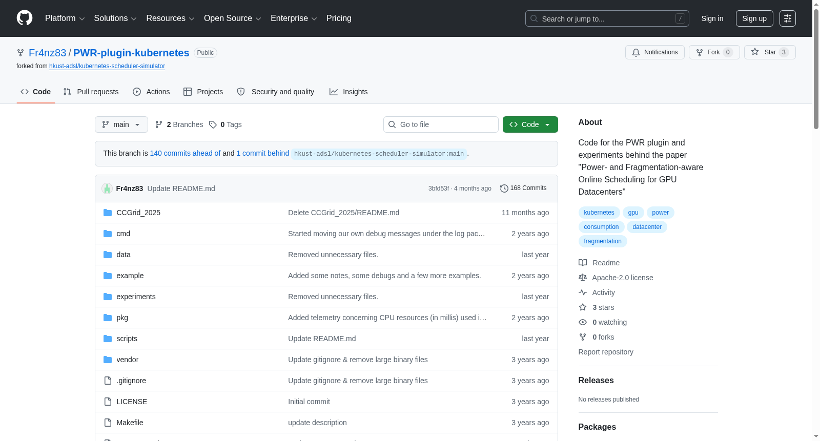Open the hkust-adsl/kubernetes-scheduler-simulator parent link
820x441 pixels.
coord(107,66)
